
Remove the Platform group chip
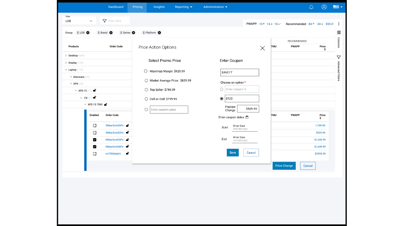tap(159, 33)
